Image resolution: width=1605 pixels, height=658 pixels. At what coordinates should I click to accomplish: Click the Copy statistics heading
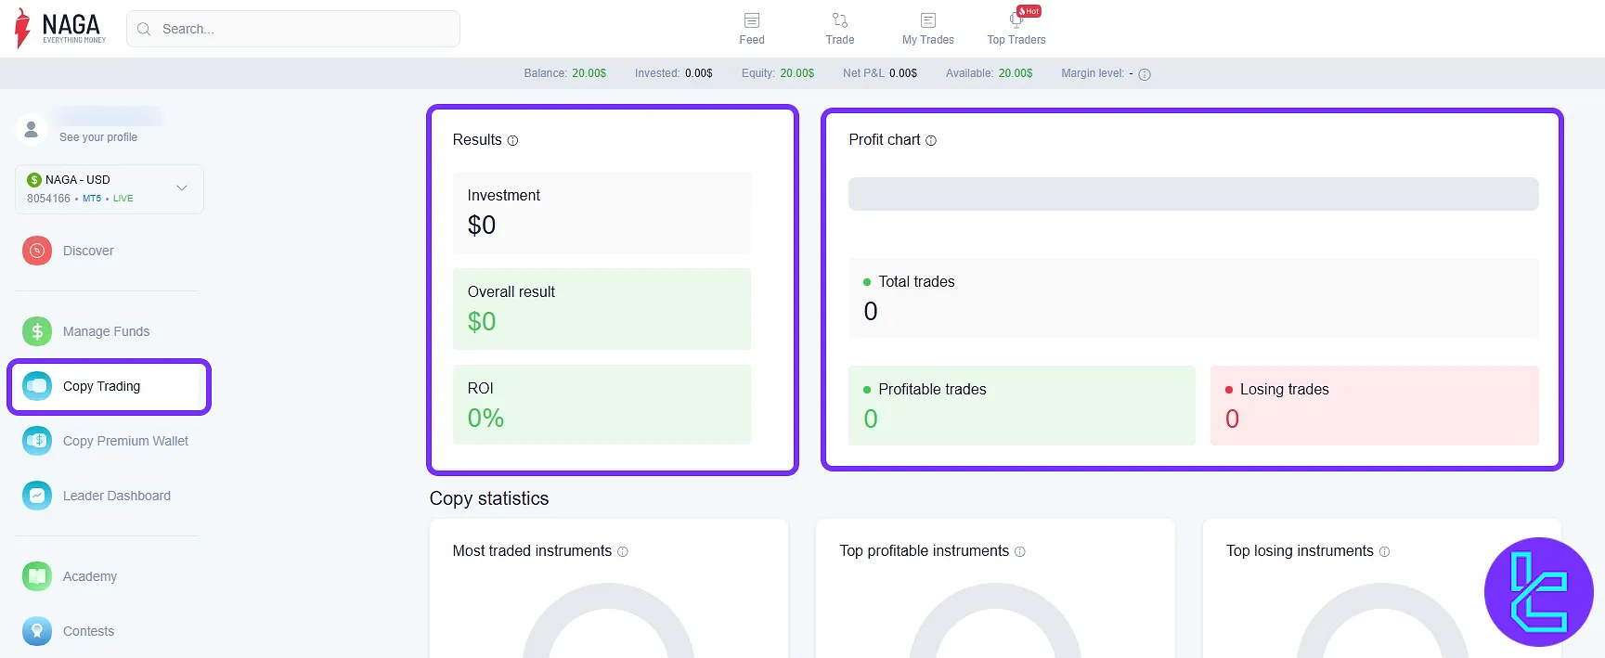coord(489,498)
